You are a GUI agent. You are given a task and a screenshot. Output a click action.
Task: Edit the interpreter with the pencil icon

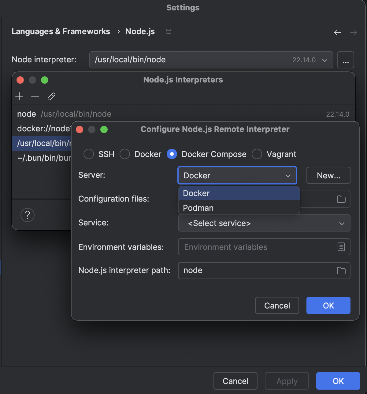coord(51,96)
